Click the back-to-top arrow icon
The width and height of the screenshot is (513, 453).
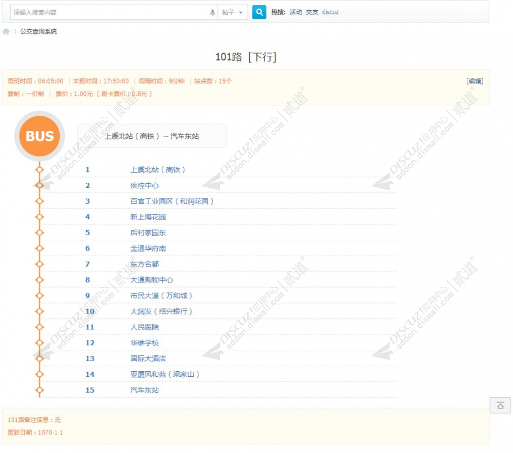[x=500, y=406]
